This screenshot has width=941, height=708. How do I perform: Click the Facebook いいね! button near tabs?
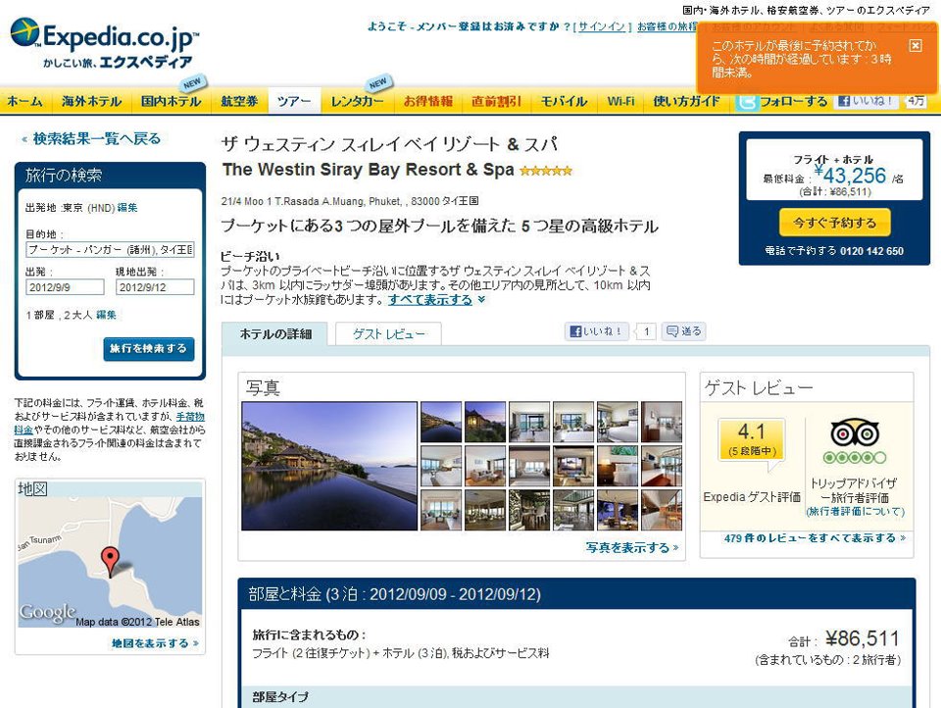(596, 331)
